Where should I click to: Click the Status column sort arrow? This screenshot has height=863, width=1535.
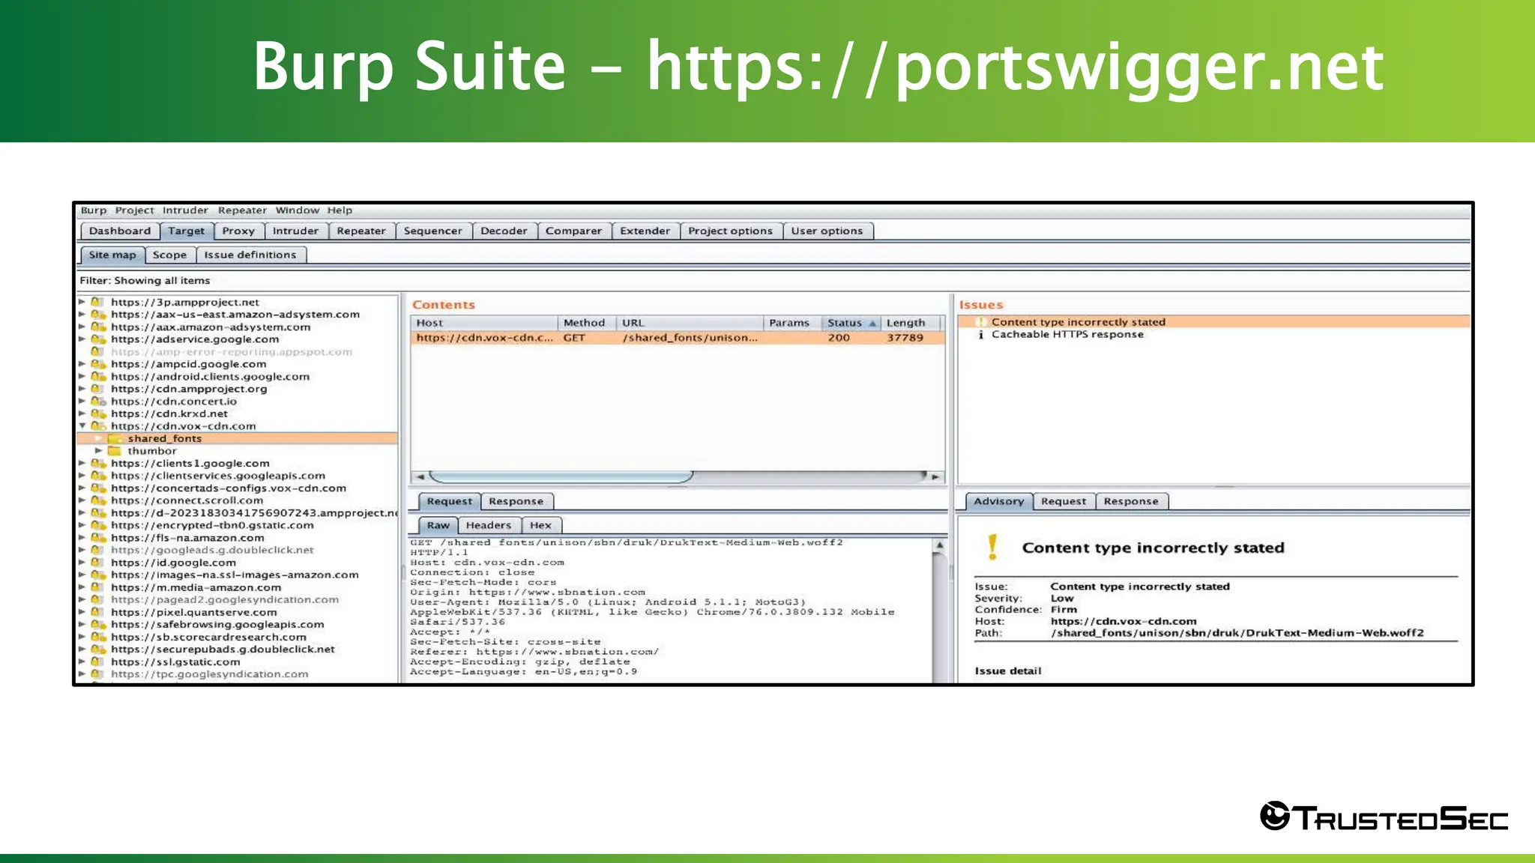point(872,323)
